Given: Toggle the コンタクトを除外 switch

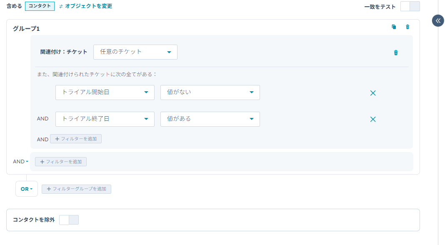Looking at the screenshot, I should pyautogui.click(x=69, y=220).
